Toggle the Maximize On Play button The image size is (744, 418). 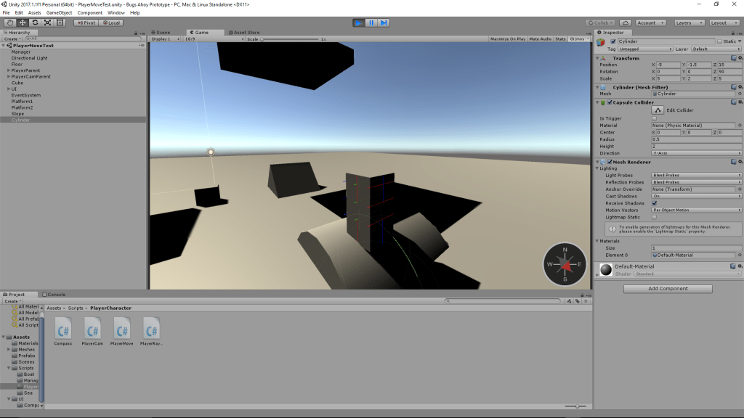click(507, 39)
